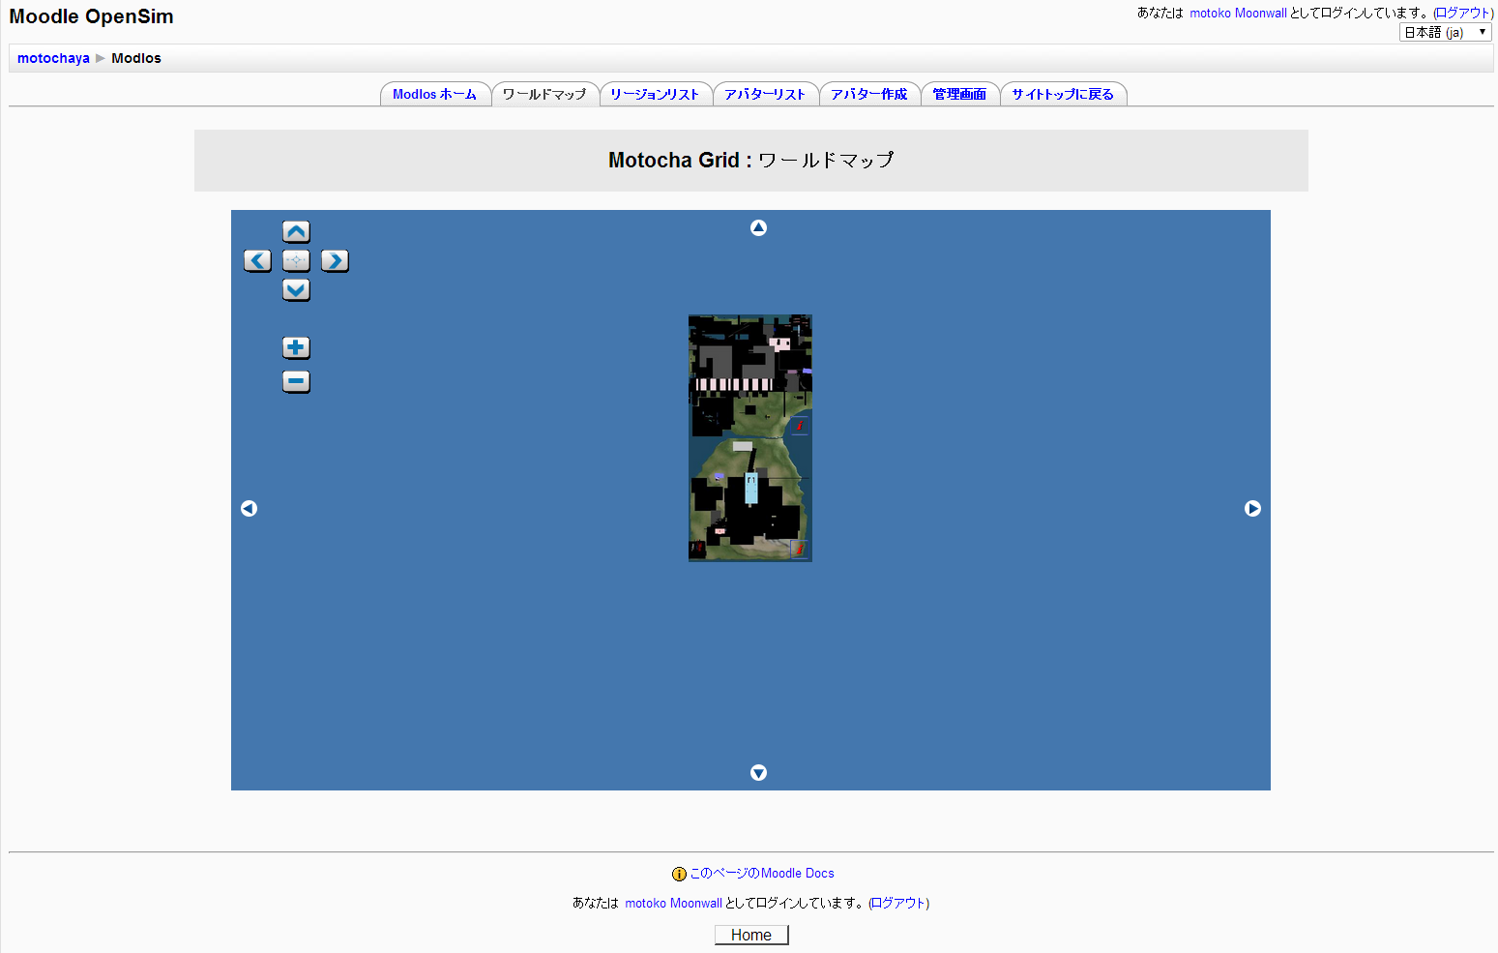Viewport: 1498px width, 953px height.
Task: Click the ログアウト link in footer
Action: [898, 903]
